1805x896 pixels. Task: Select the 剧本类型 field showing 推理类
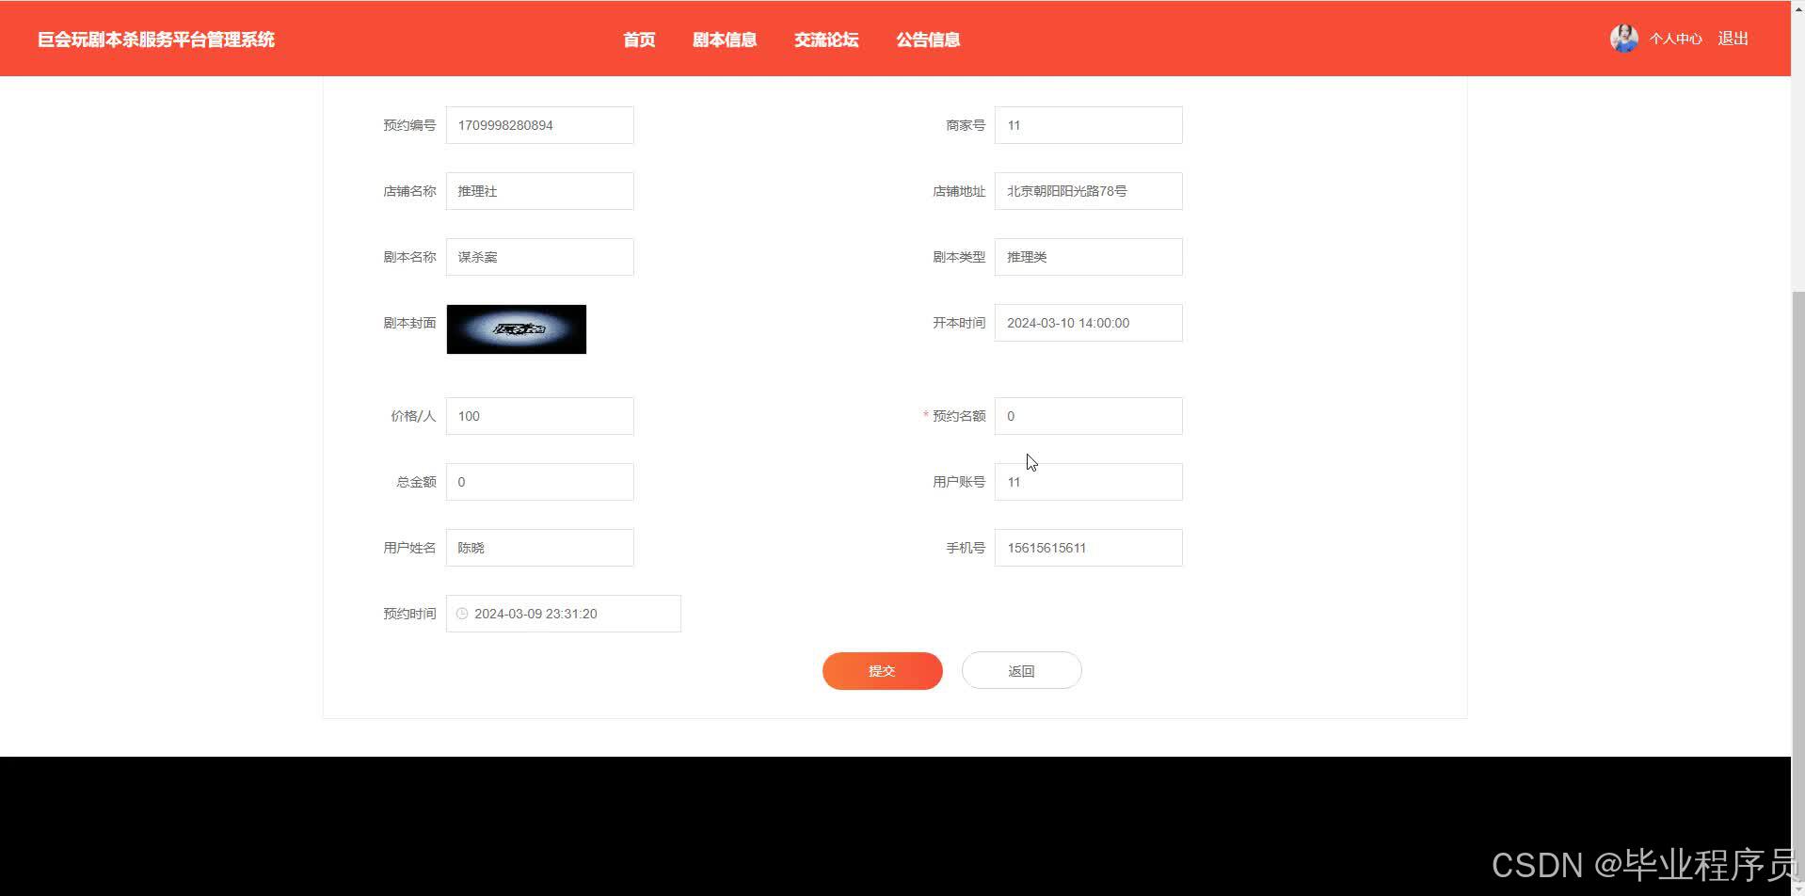click(x=1088, y=256)
